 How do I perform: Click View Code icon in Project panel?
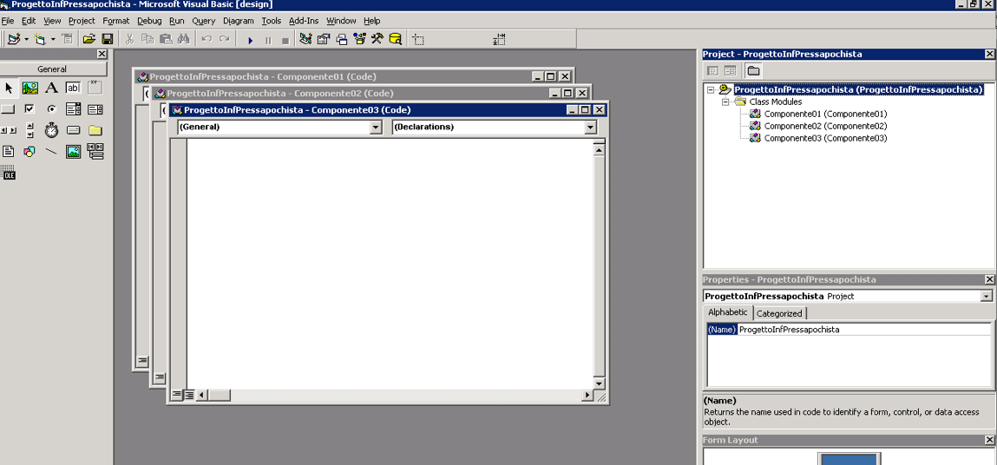click(713, 70)
